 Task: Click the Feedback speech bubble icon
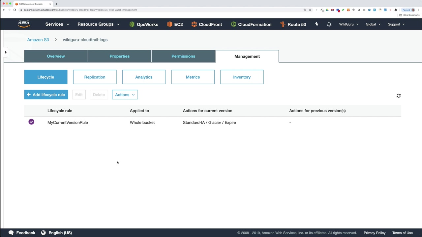tap(11, 233)
